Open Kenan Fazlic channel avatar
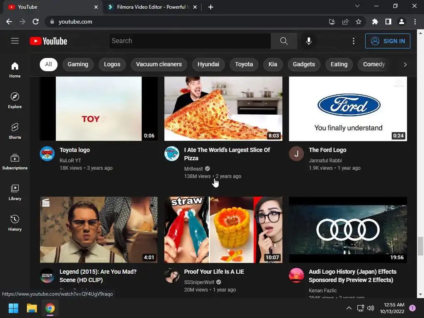Screen dimensions: 424x318 click(296, 275)
